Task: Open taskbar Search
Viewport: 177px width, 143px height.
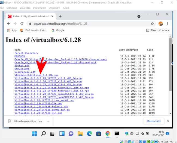Action: pos(44,134)
